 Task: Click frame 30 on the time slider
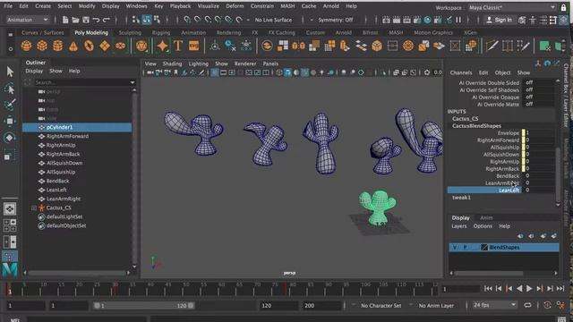point(115,289)
